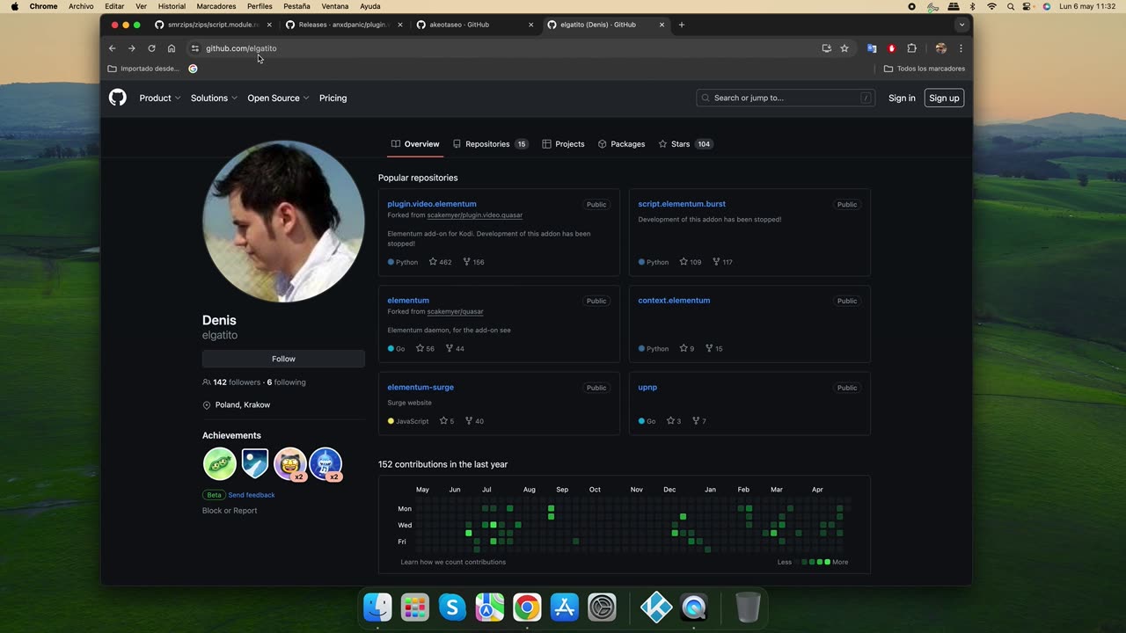Switch to the Stars tab

coord(685,144)
